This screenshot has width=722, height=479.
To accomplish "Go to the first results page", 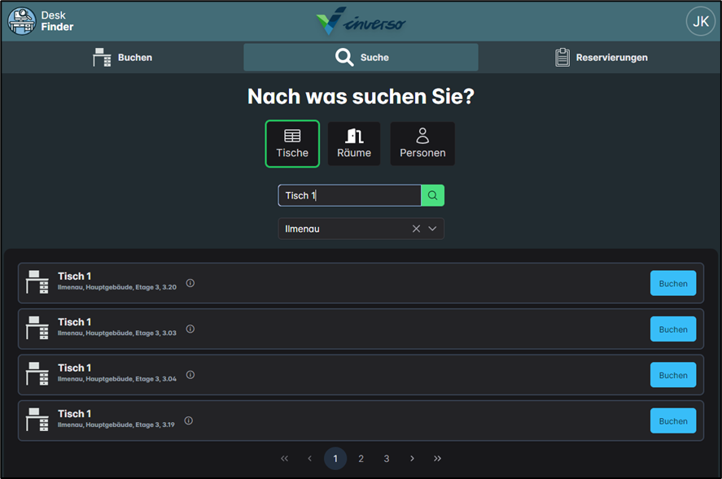I will click(x=285, y=459).
